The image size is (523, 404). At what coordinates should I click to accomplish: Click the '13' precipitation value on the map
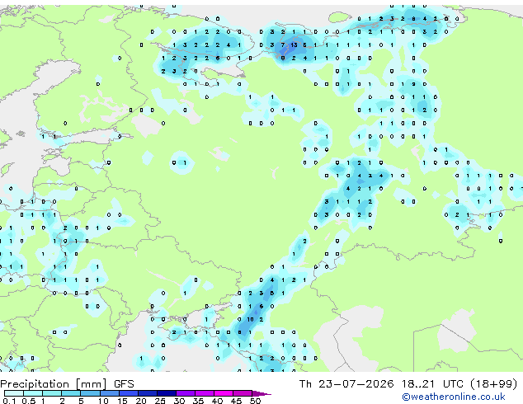pyautogui.click(x=294, y=45)
